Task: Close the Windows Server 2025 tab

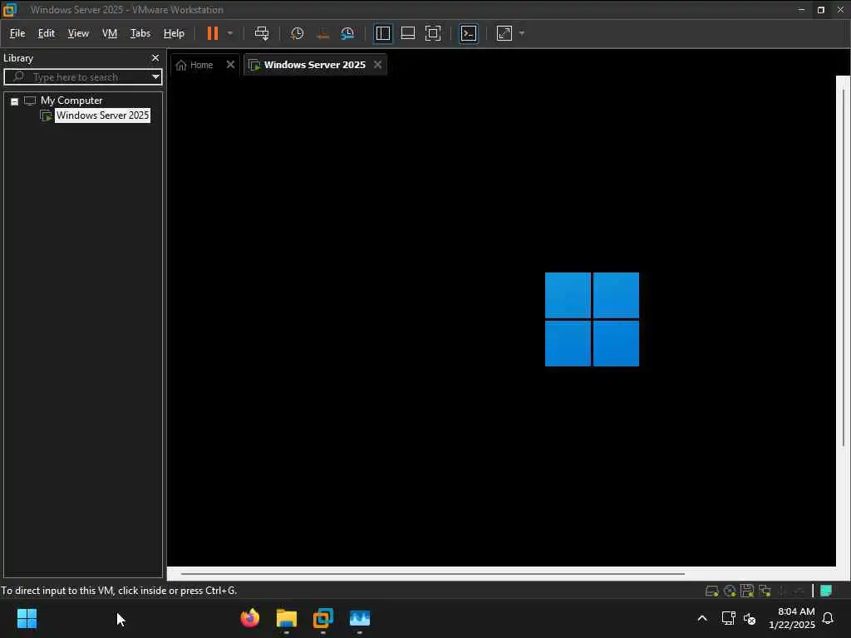Action: 377,65
